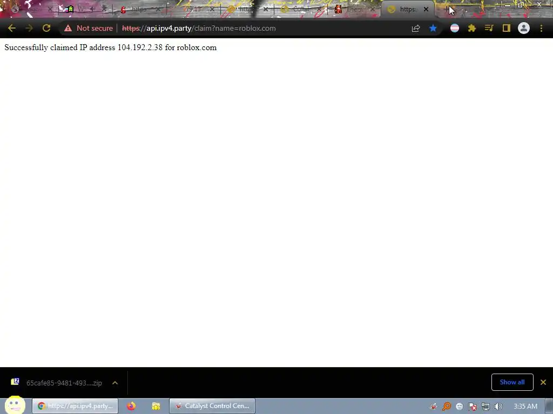
Task: Click the Catalyst tray icon
Action: 434,406
